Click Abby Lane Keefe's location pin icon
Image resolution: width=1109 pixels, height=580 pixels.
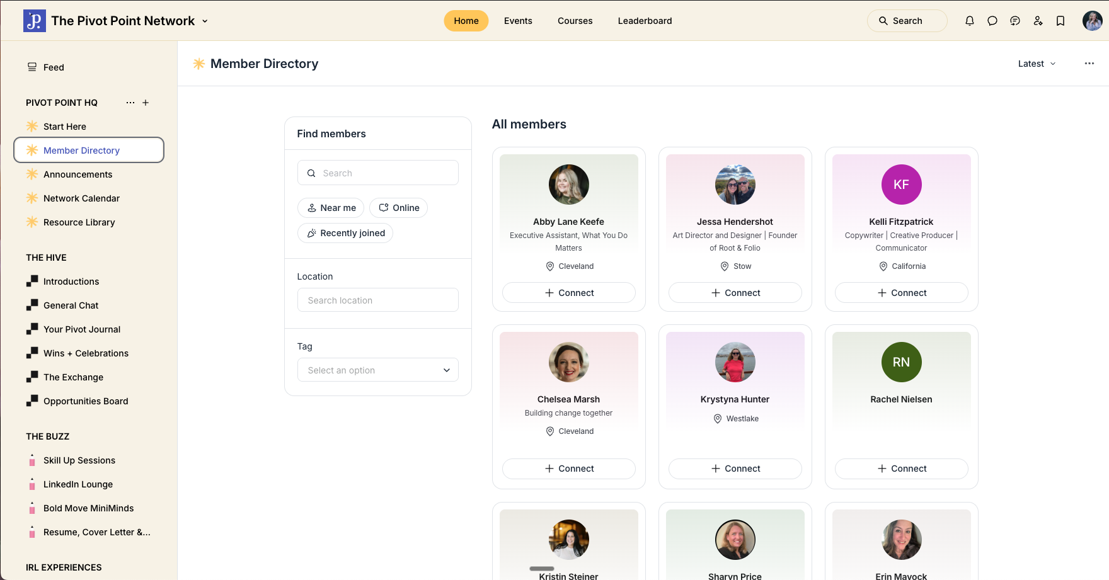(x=550, y=266)
